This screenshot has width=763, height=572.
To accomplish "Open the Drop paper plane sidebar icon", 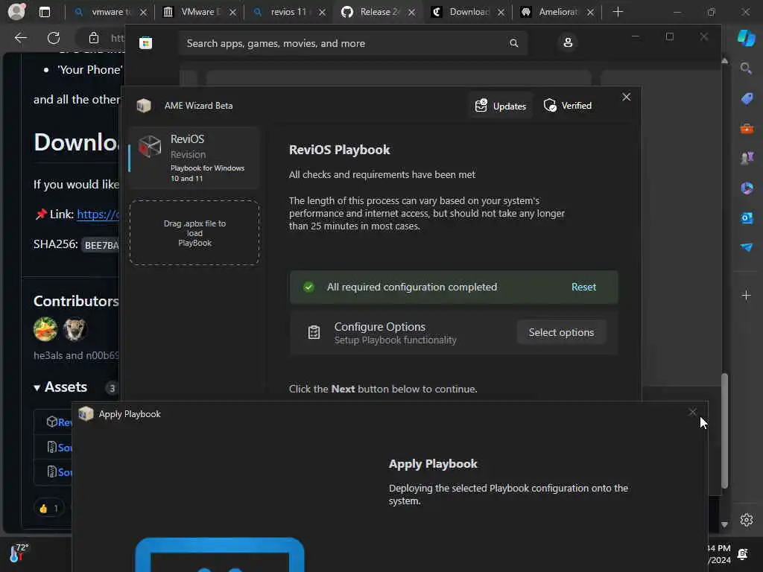I will pyautogui.click(x=747, y=247).
